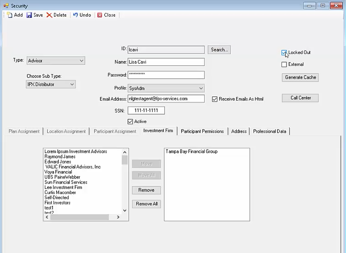The width and height of the screenshot is (346, 253).
Task: Click the Save floppy disk icon
Action: click(x=29, y=15)
